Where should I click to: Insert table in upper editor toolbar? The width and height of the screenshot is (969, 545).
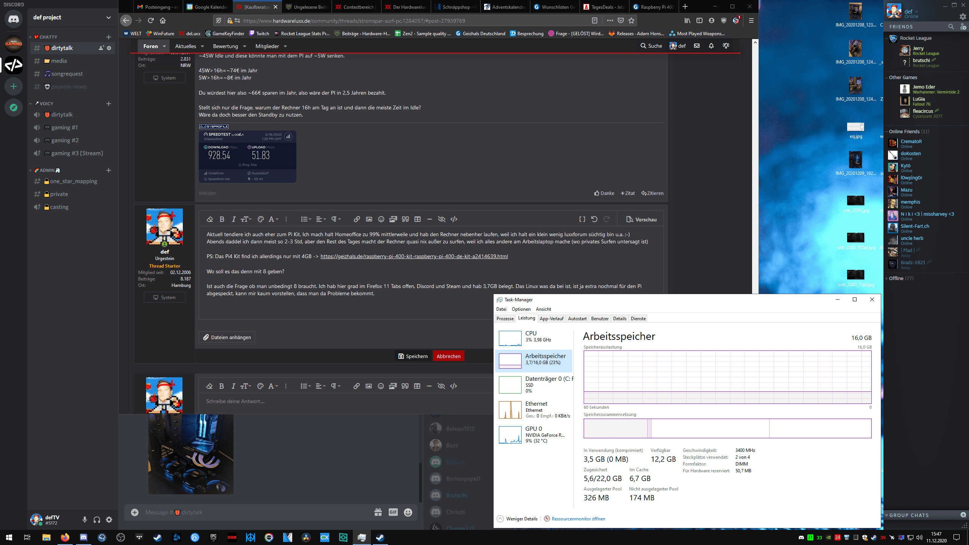pos(418,219)
